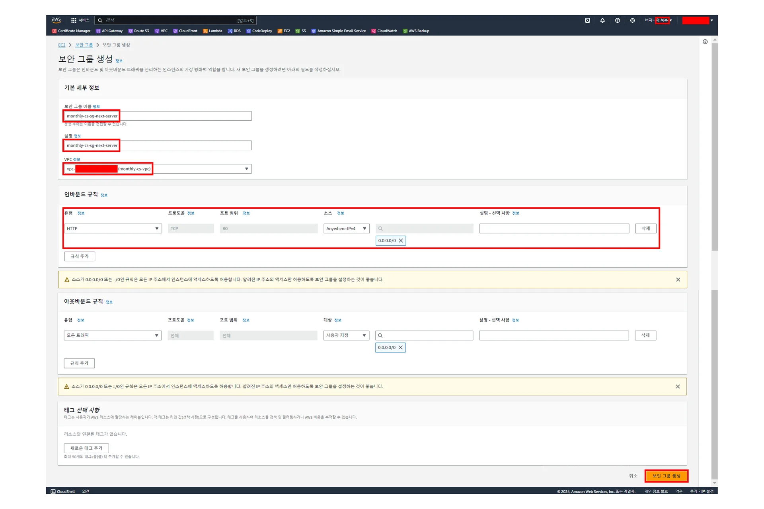The image size is (764, 509).
Task: Expand the VPC selection dropdown
Action: 246,169
